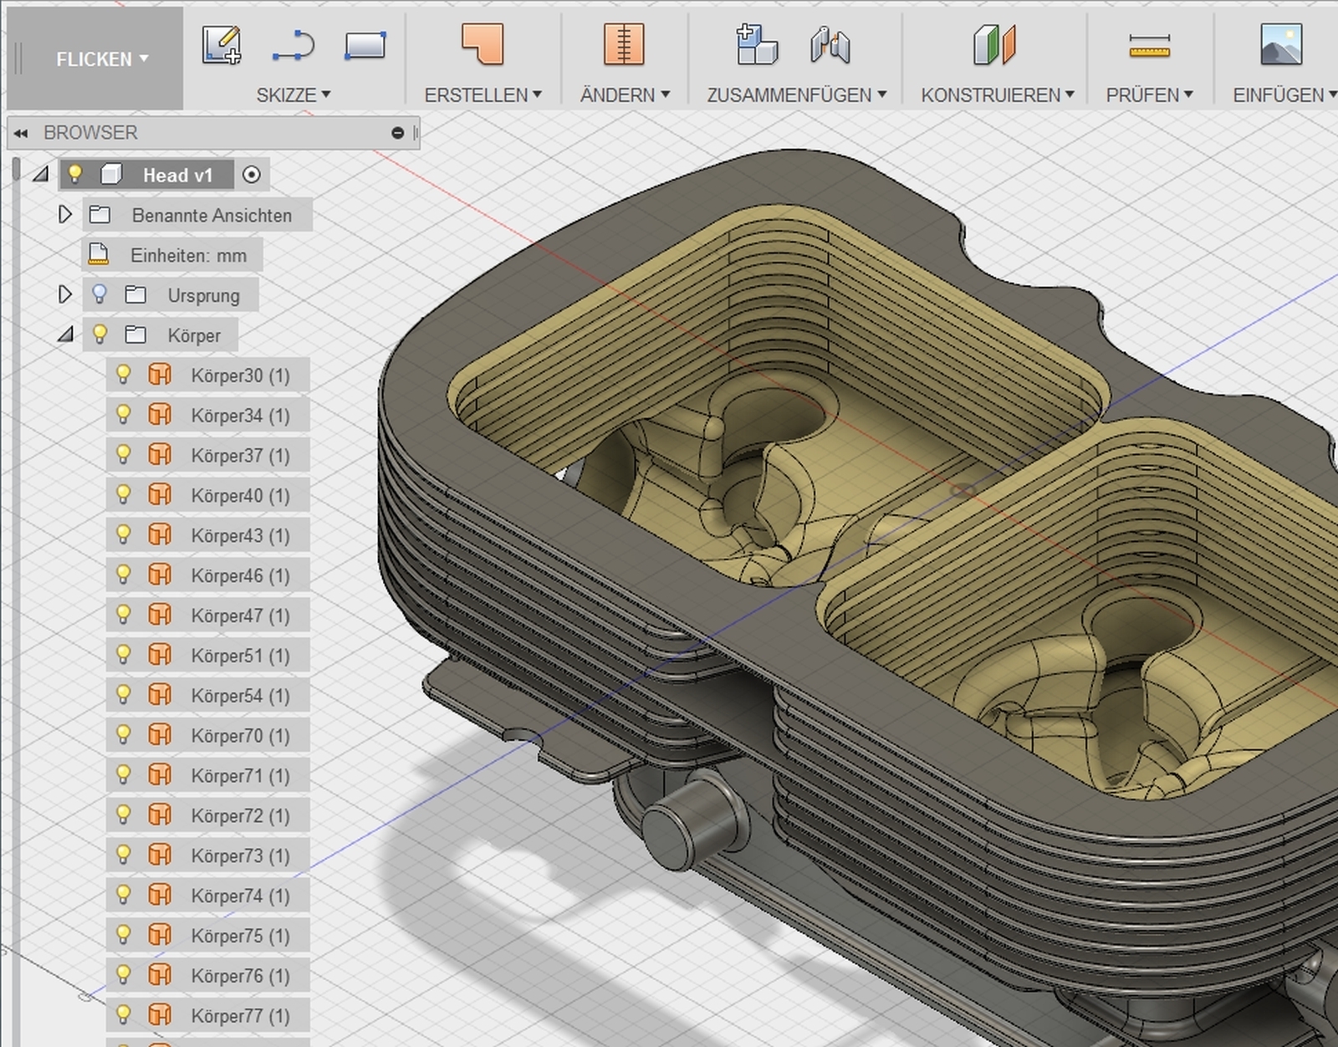
Task: Expand the Benannte Ansichten folder
Action: click(65, 215)
